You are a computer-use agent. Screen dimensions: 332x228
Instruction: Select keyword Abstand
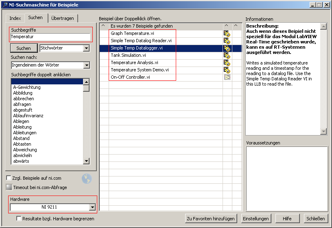tap(22, 138)
